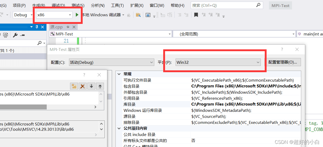
Task: Add a new line in the directory list dialog
Action: pyautogui.click(x=74, y=86)
